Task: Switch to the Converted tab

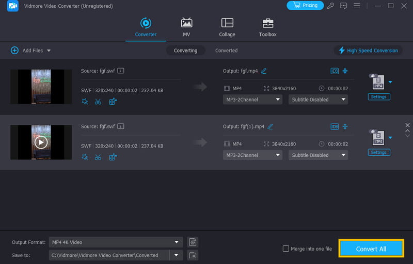Action: tap(226, 51)
